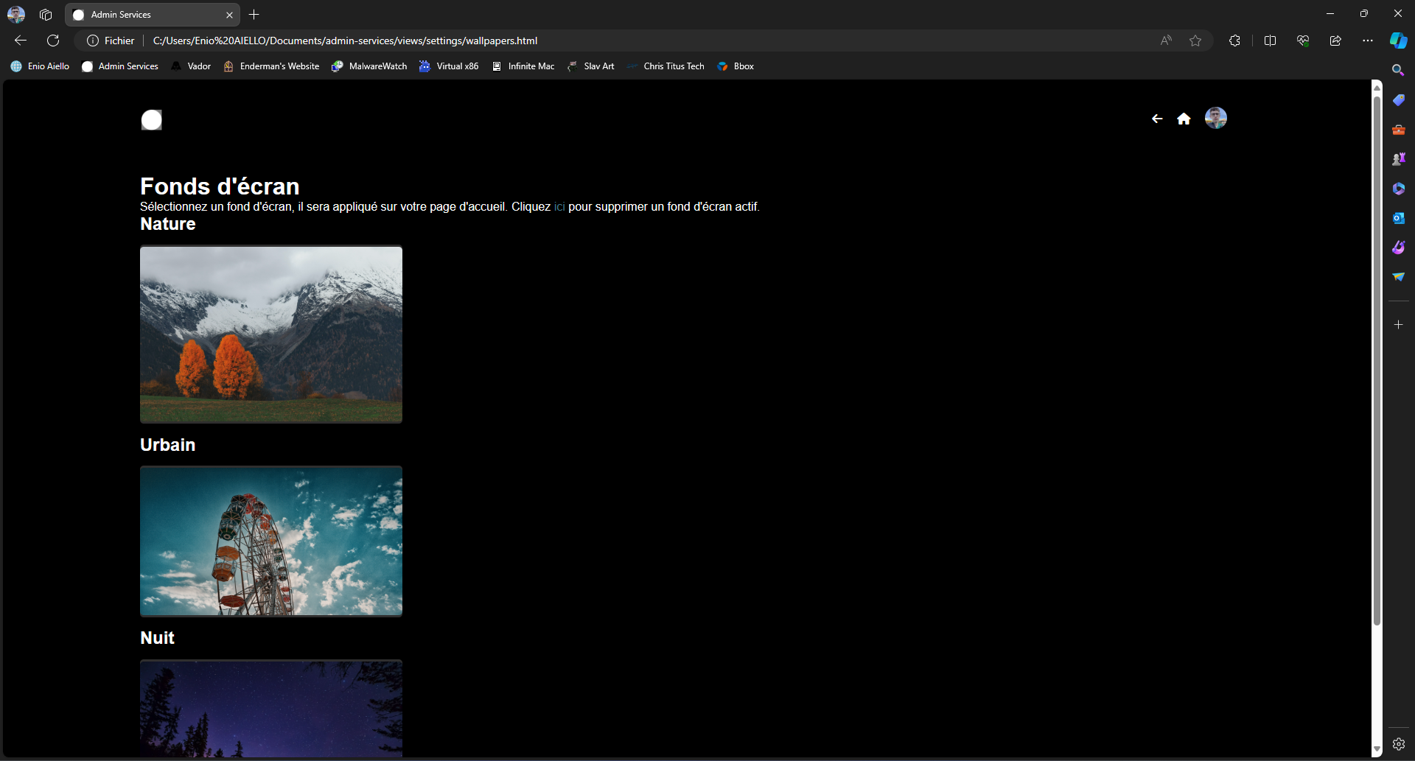This screenshot has height=761, width=1415.
Task: Open the Slav Art bookmark
Action: (x=590, y=66)
